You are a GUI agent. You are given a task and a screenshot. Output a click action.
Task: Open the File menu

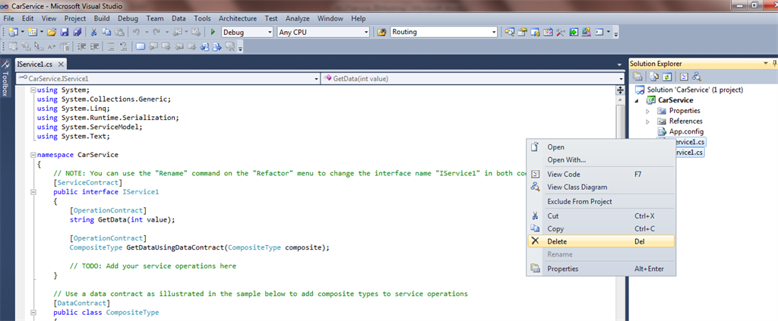[x=8, y=18]
